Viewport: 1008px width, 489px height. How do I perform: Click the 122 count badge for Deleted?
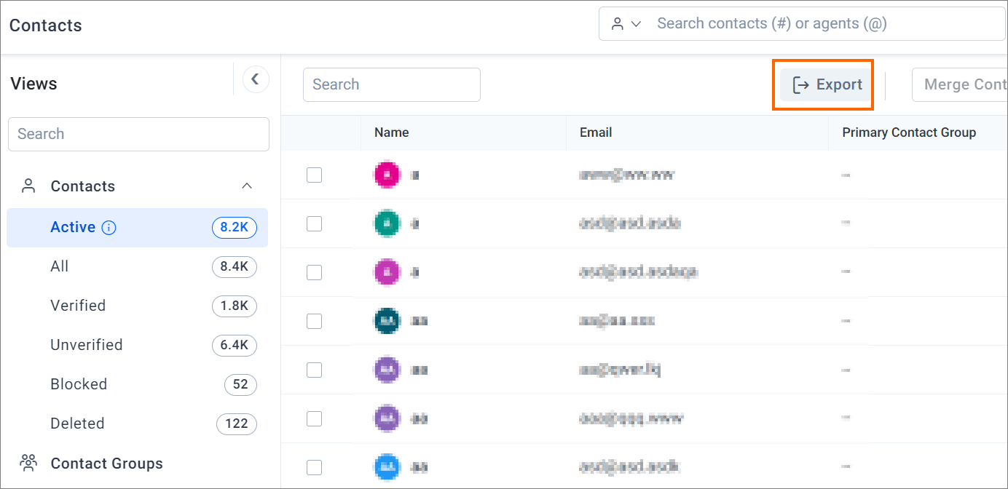[237, 424]
